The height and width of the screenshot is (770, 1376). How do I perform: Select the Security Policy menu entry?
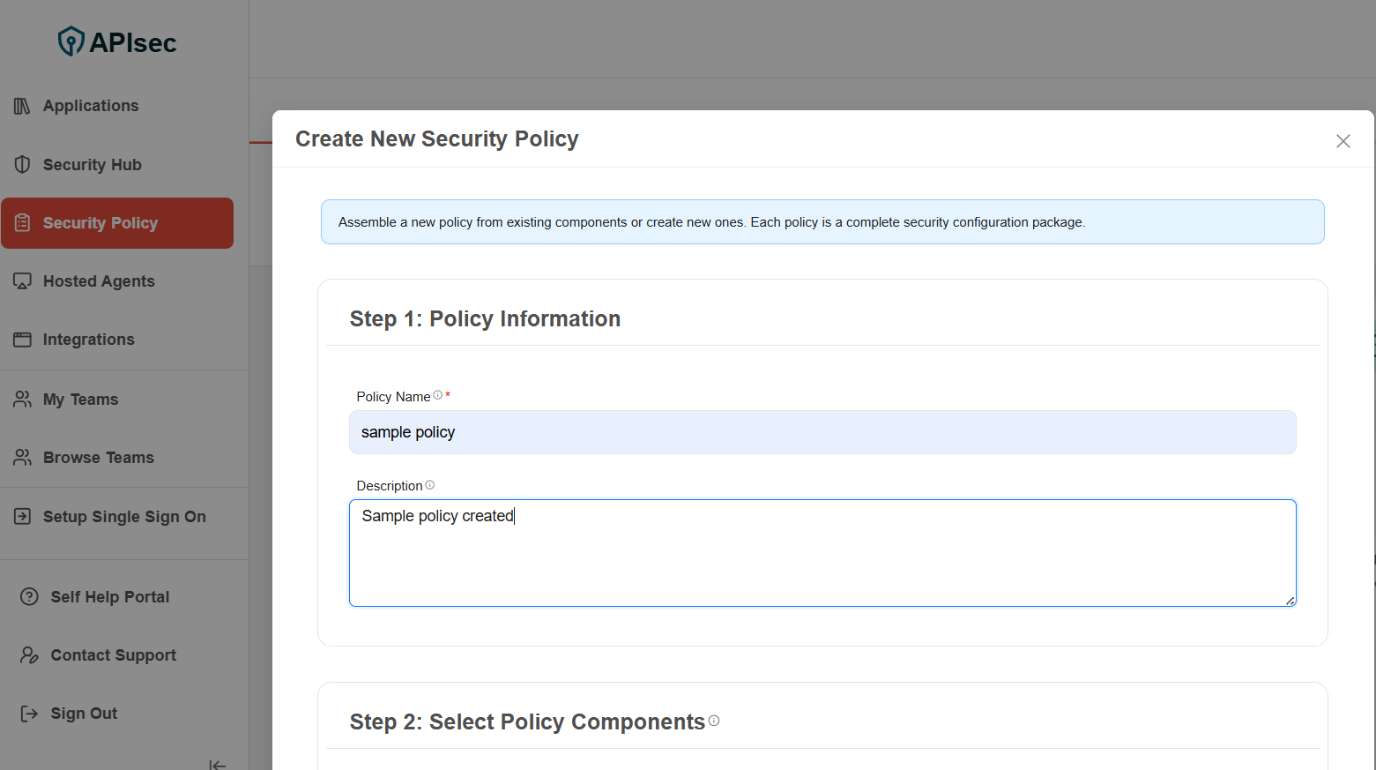[x=117, y=222]
